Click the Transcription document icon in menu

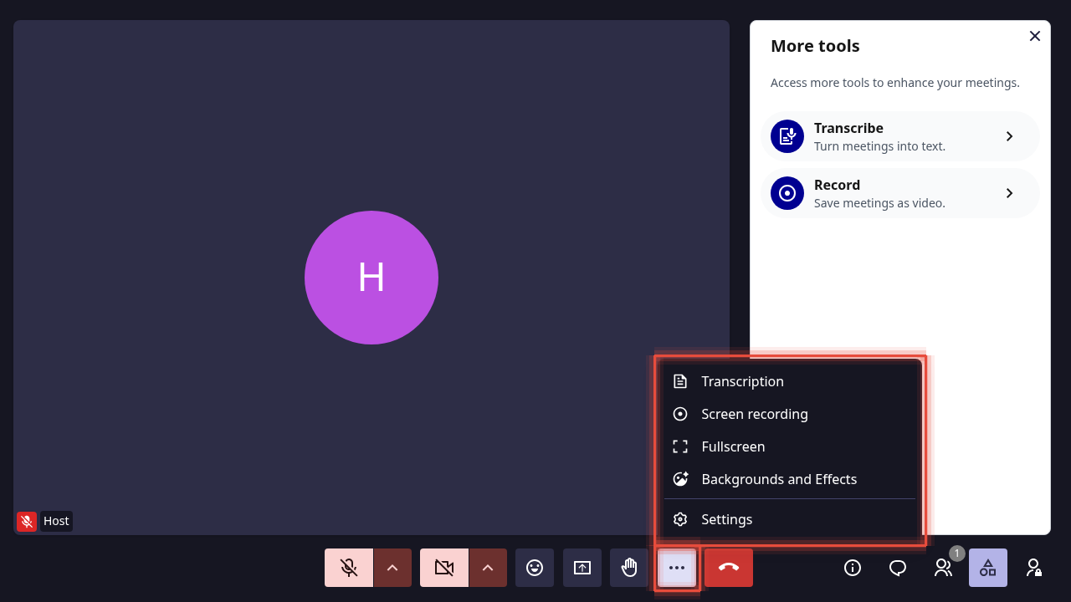coord(680,381)
